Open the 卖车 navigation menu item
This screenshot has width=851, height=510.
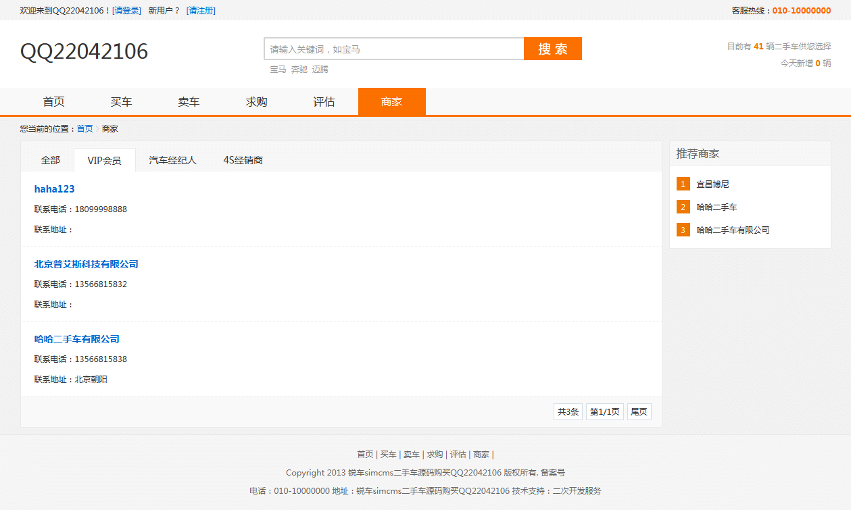coord(189,102)
